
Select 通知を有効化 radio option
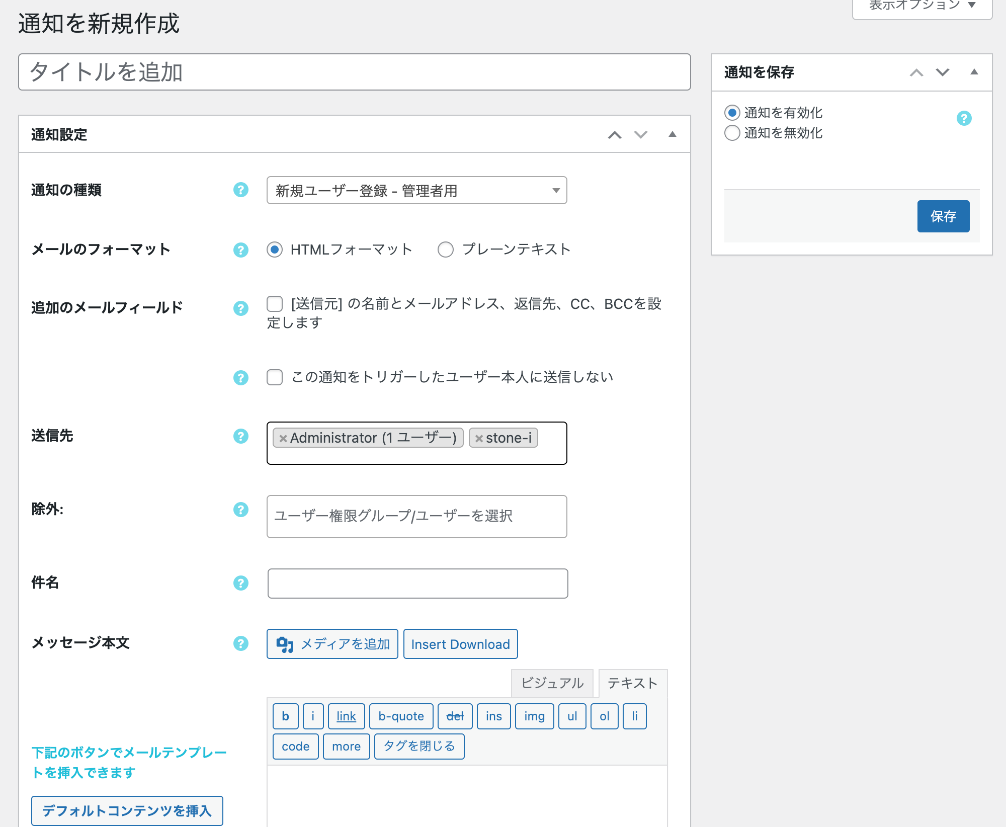[732, 112]
